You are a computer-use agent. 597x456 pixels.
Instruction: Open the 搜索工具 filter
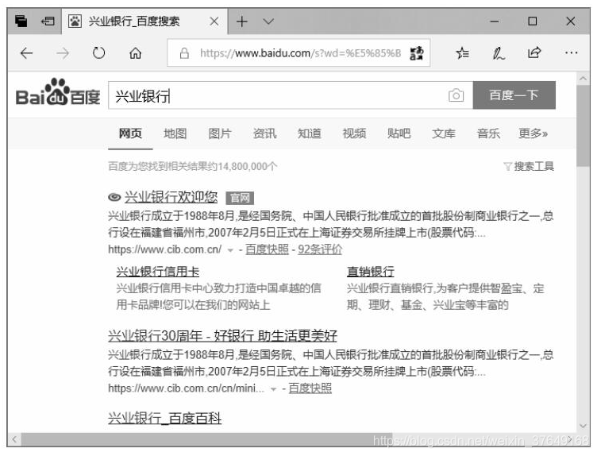529,167
